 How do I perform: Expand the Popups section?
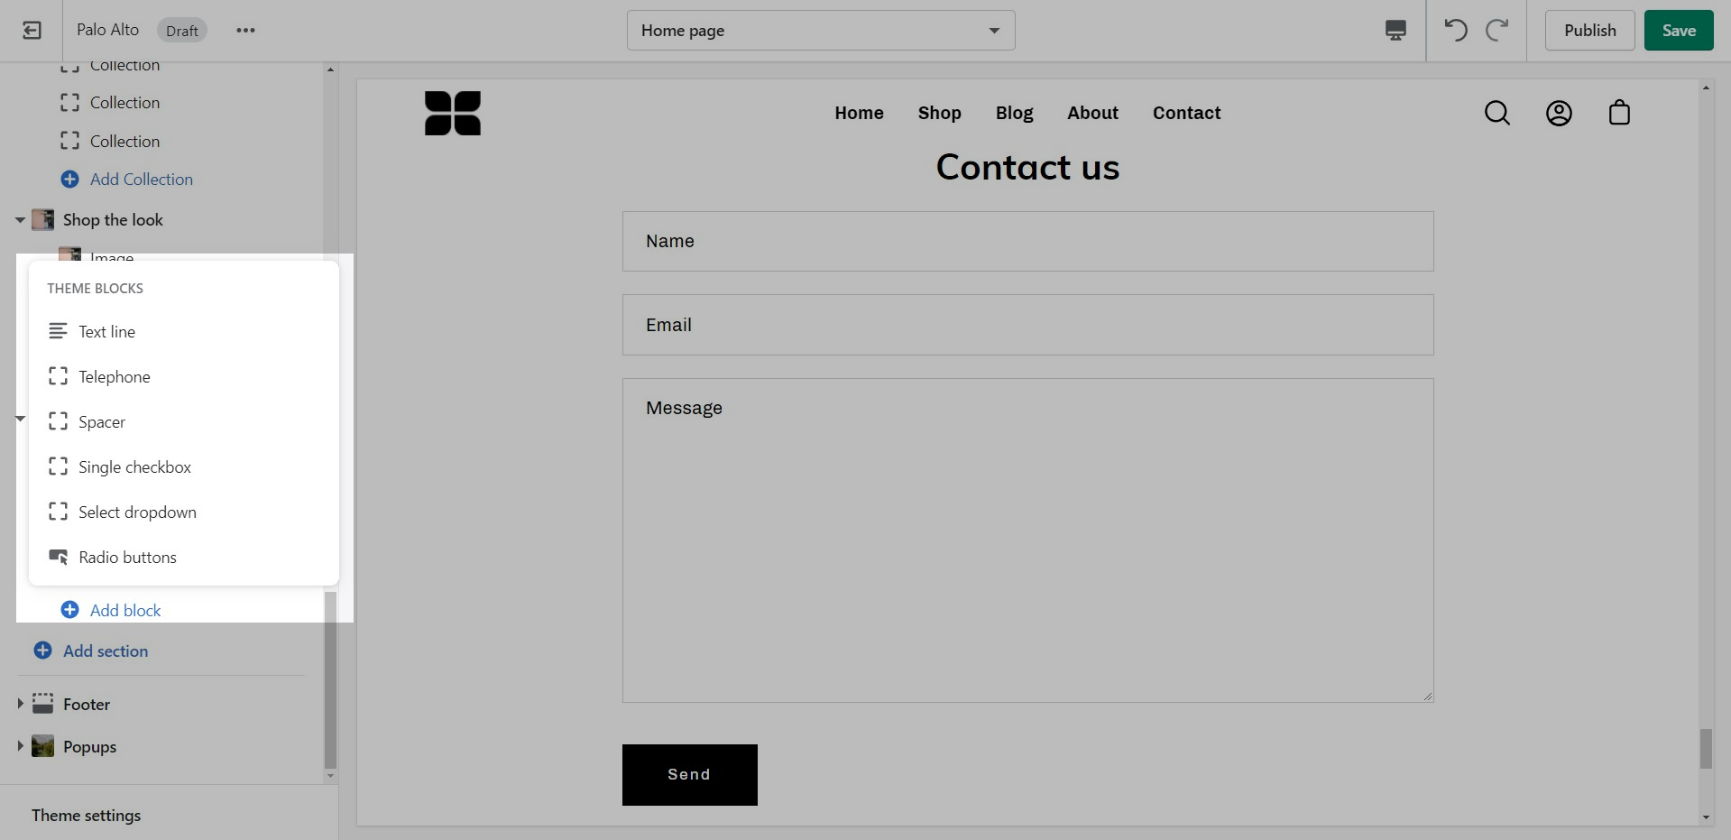pyautogui.click(x=20, y=746)
